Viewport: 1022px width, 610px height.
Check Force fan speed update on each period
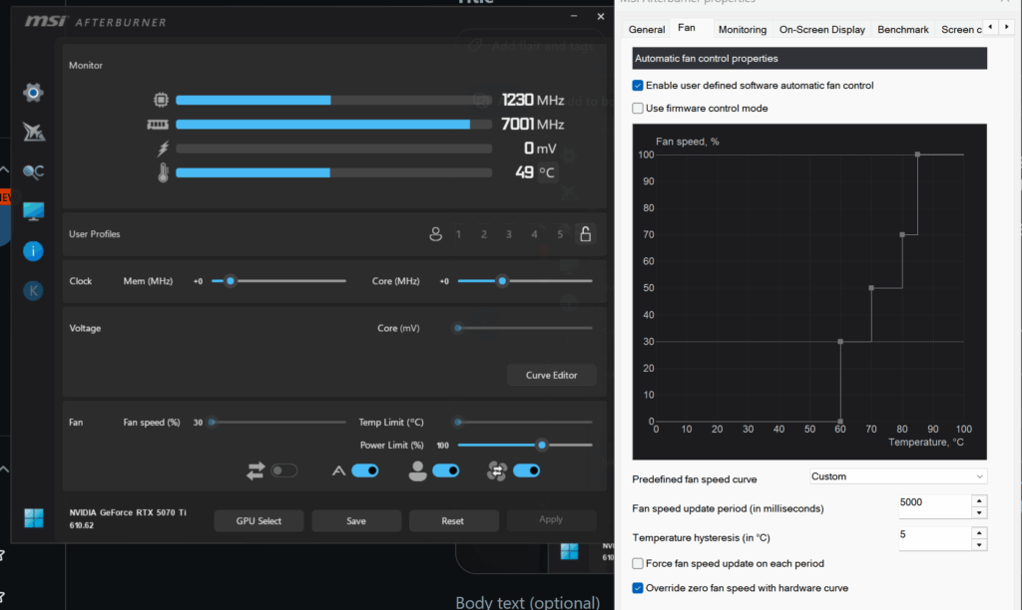(x=638, y=564)
